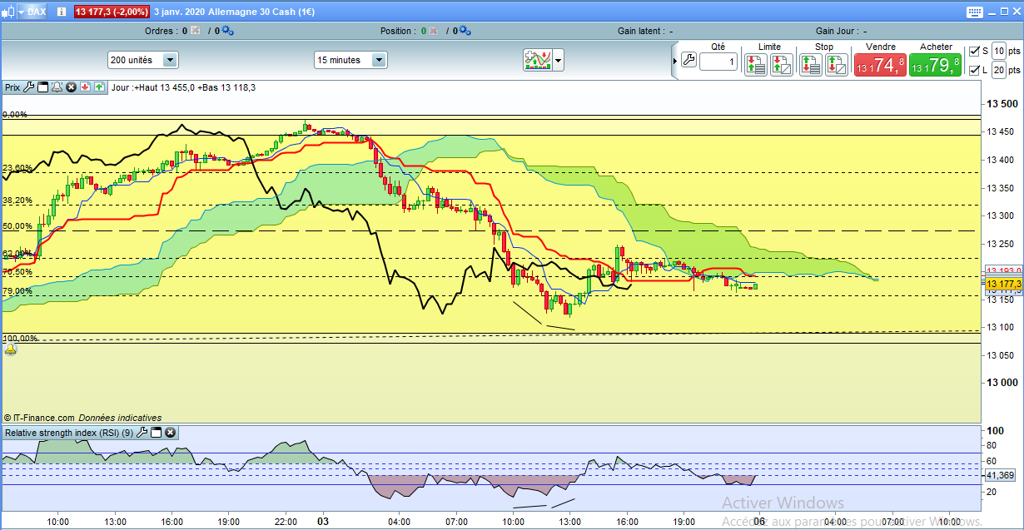The height and width of the screenshot is (530, 1024).
Task: Click the RSI panel window icon
Action: click(x=156, y=432)
